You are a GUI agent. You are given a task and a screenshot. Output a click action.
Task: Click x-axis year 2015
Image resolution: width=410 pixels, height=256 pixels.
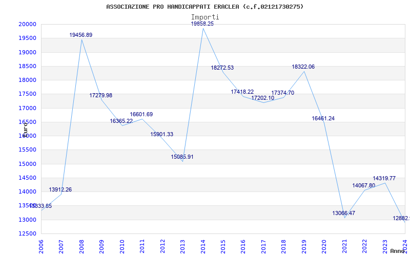(x=223, y=246)
